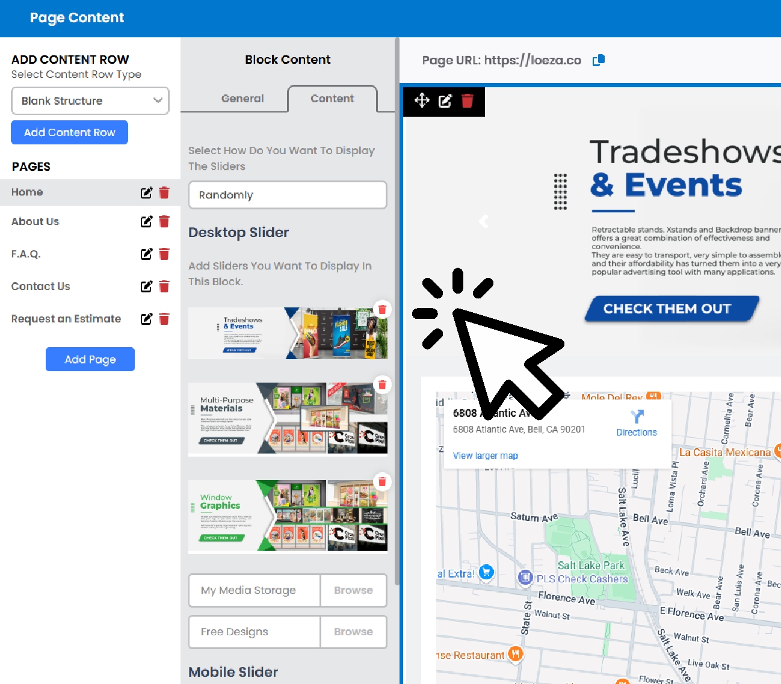Go to previous slide arrow
Viewport: 781px width, 684px height.
(483, 221)
